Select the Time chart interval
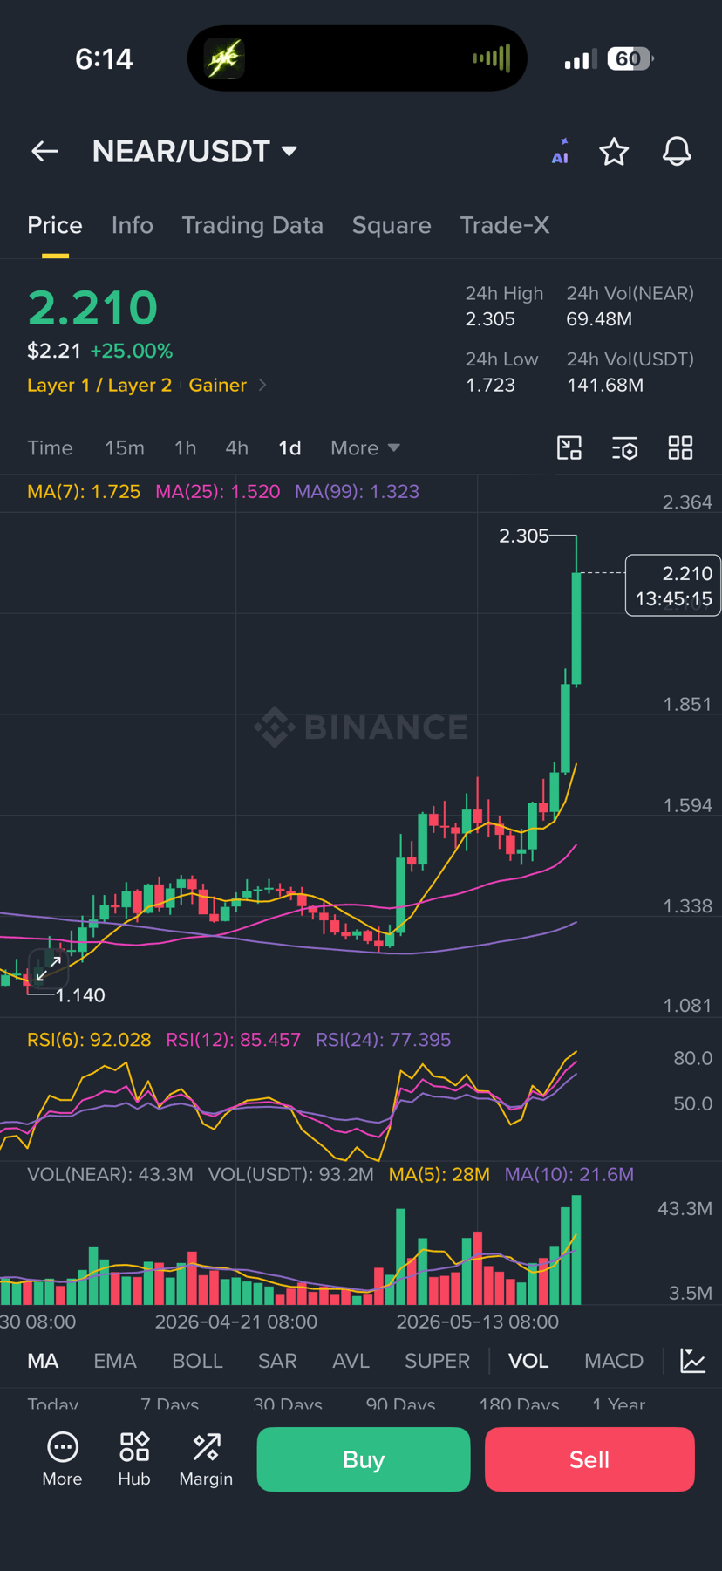 pyautogui.click(x=50, y=448)
